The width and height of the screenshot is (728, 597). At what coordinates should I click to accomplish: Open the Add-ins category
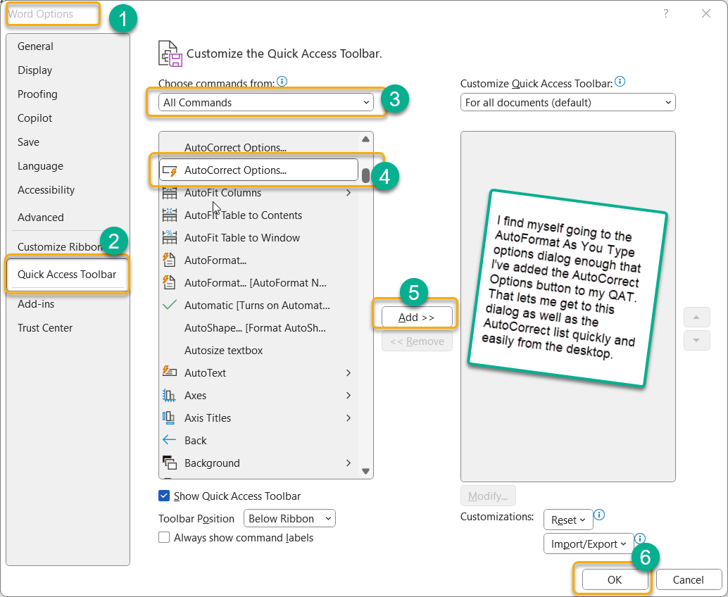[68, 304]
